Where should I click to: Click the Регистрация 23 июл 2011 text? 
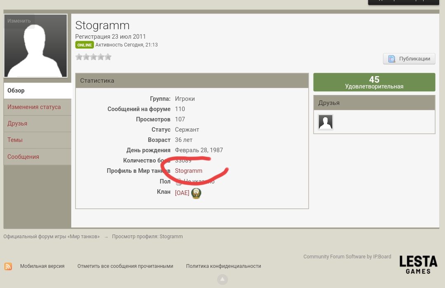click(x=110, y=37)
